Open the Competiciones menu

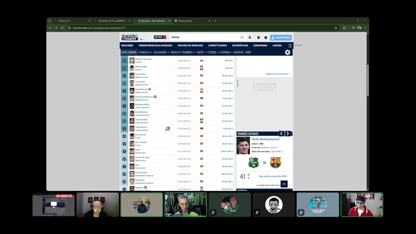click(217, 45)
